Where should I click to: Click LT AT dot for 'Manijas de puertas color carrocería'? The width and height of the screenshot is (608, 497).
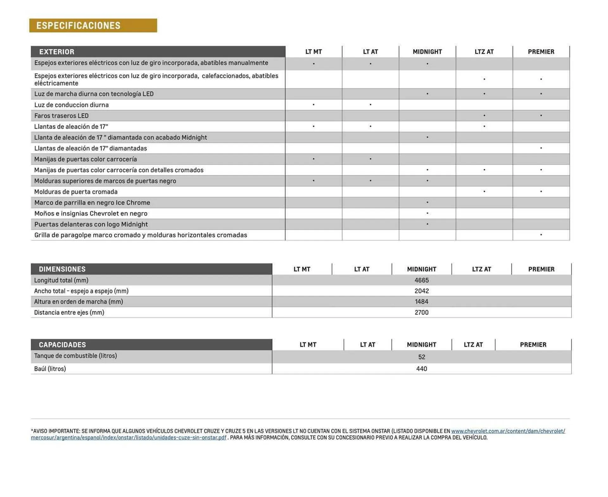pyautogui.click(x=370, y=159)
